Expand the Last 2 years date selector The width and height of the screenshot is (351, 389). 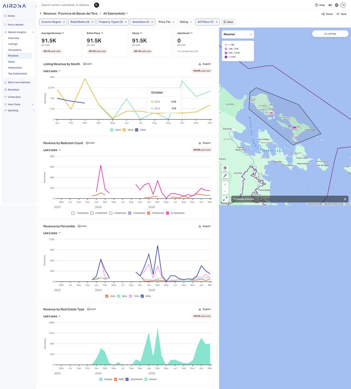[x=50, y=70]
